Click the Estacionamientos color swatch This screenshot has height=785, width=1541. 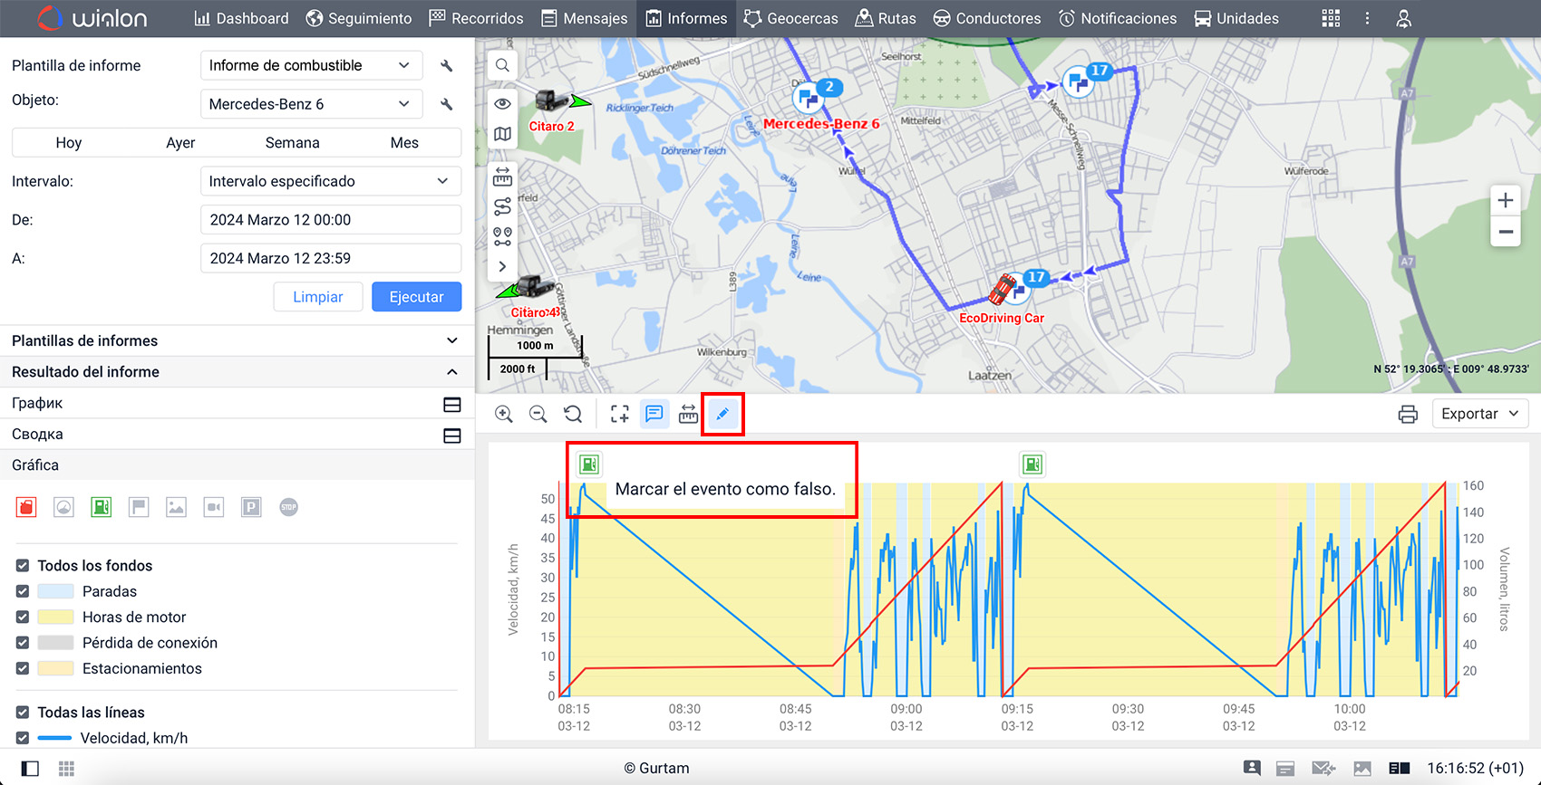[x=55, y=668]
